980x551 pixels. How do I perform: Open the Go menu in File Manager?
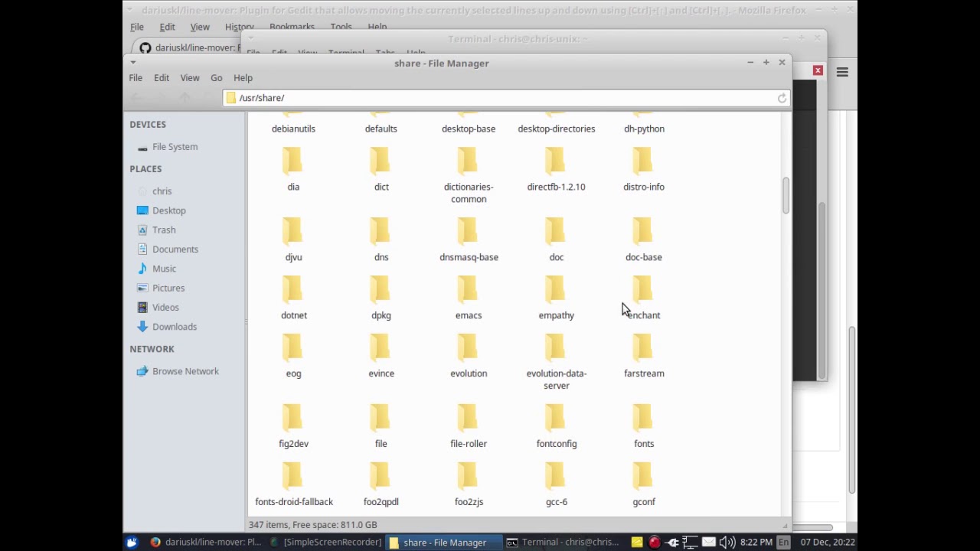coord(217,77)
